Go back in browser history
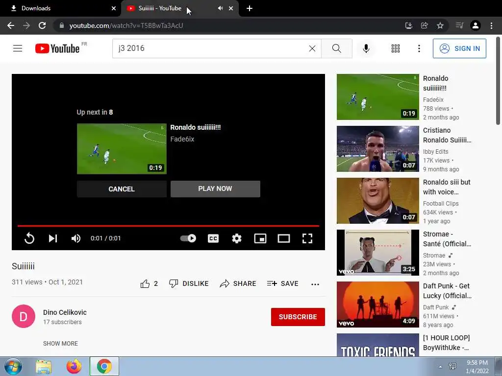This screenshot has width=502, height=376. (x=11, y=25)
